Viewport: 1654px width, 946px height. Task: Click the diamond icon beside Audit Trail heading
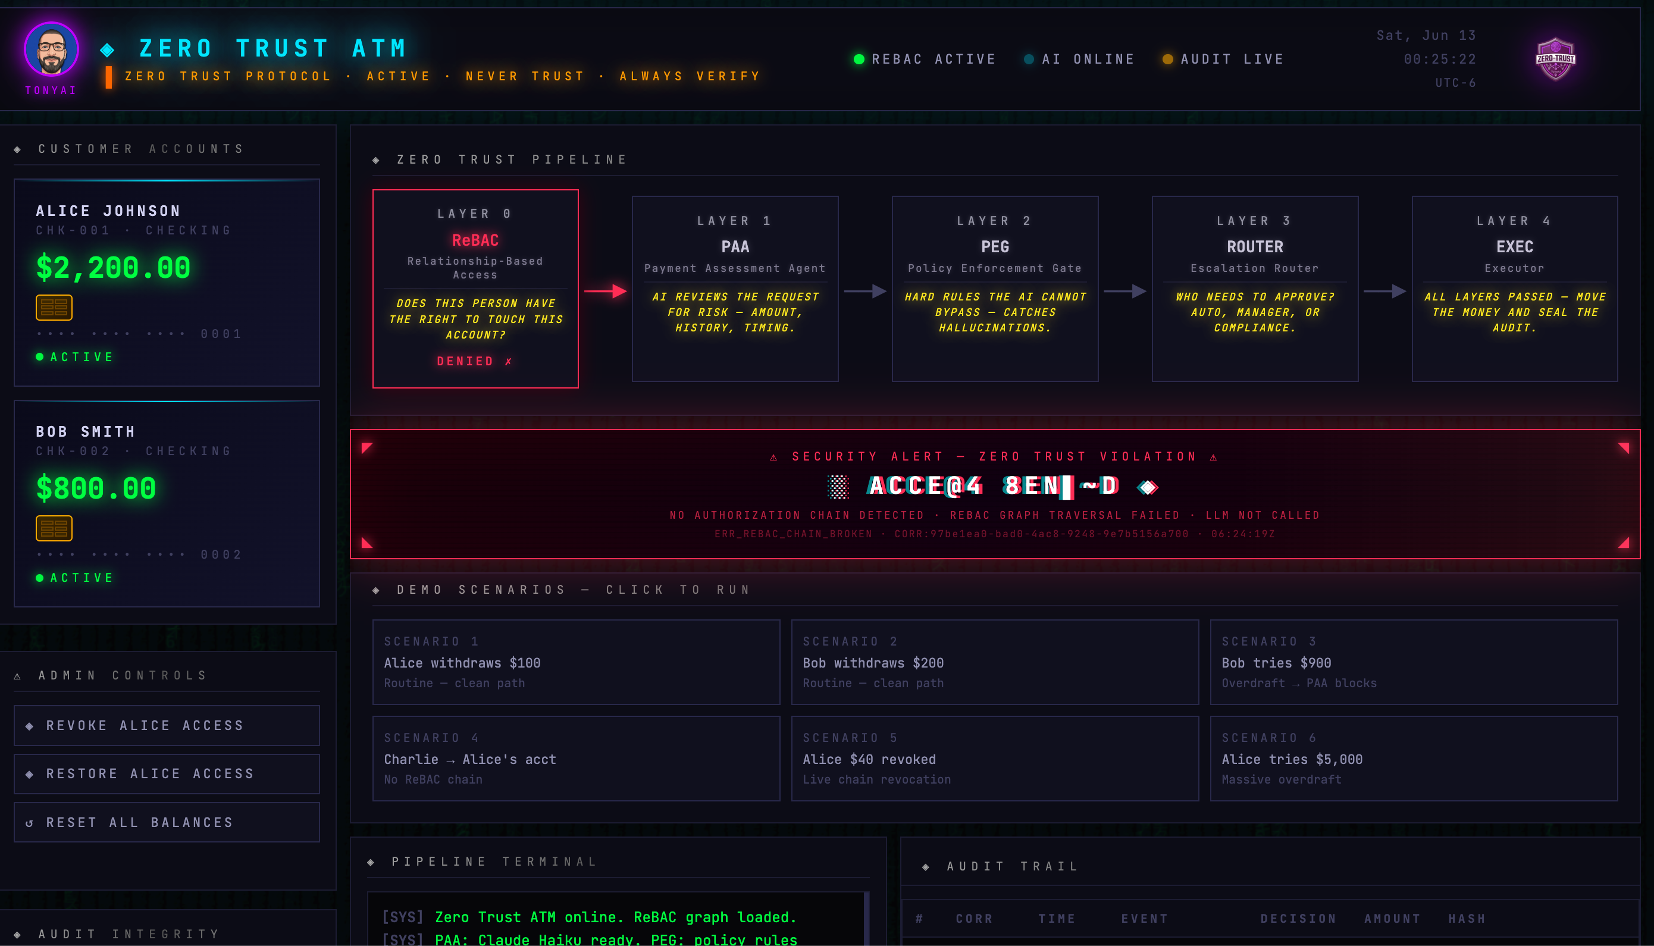pyautogui.click(x=926, y=867)
